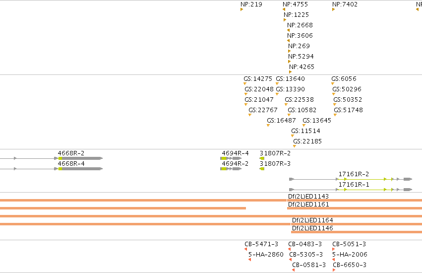Select the GS:51748 insertion label
The height and width of the screenshot is (273, 422).
(x=348, y=110)
